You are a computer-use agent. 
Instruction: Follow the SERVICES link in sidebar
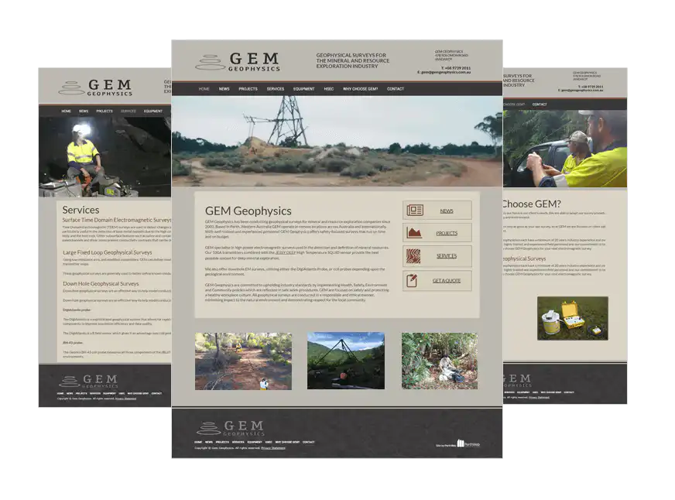click(x=447, y=256)
